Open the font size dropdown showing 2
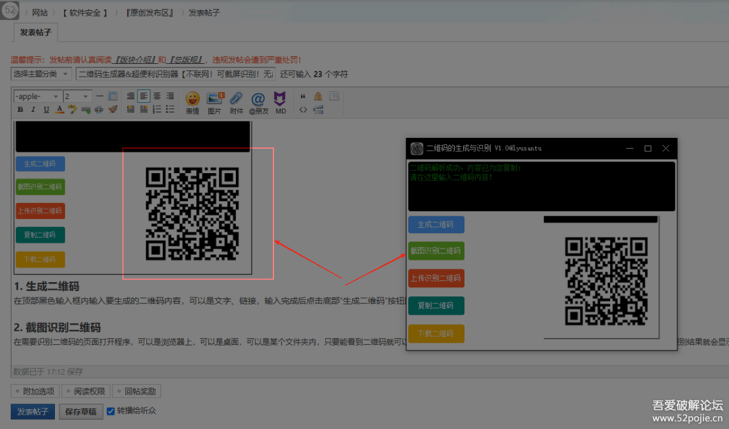729x429 pixels. point(77,96)
